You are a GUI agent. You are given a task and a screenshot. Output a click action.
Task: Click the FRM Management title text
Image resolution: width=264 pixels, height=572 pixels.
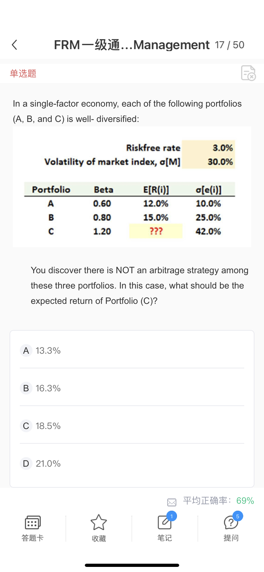(x=132, y=45)
